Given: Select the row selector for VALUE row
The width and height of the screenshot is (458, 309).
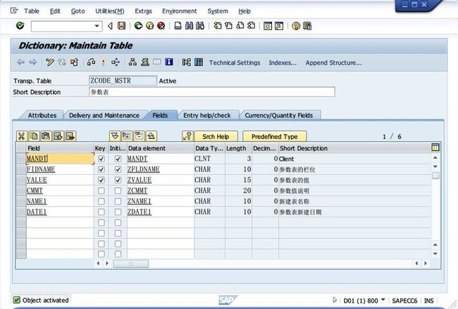Looking at the screenshot, I should (x=21, y=180).
